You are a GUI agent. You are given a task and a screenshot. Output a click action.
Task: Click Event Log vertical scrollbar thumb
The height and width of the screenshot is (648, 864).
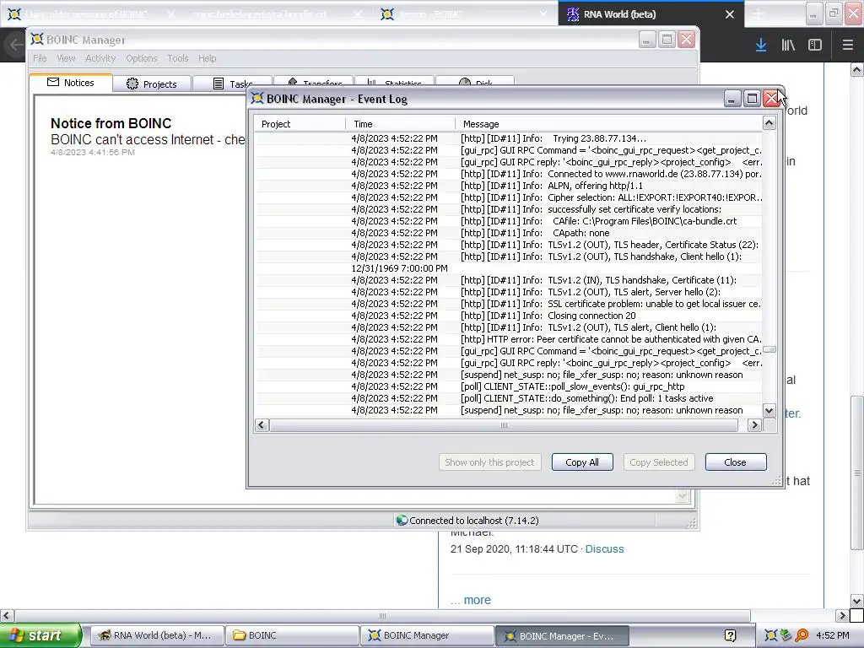click(769, 350)
